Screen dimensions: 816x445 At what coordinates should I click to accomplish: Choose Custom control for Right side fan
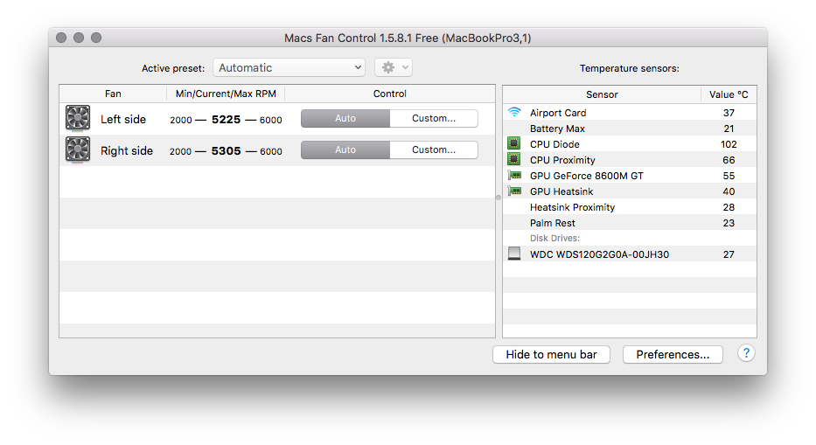[434, 149]
